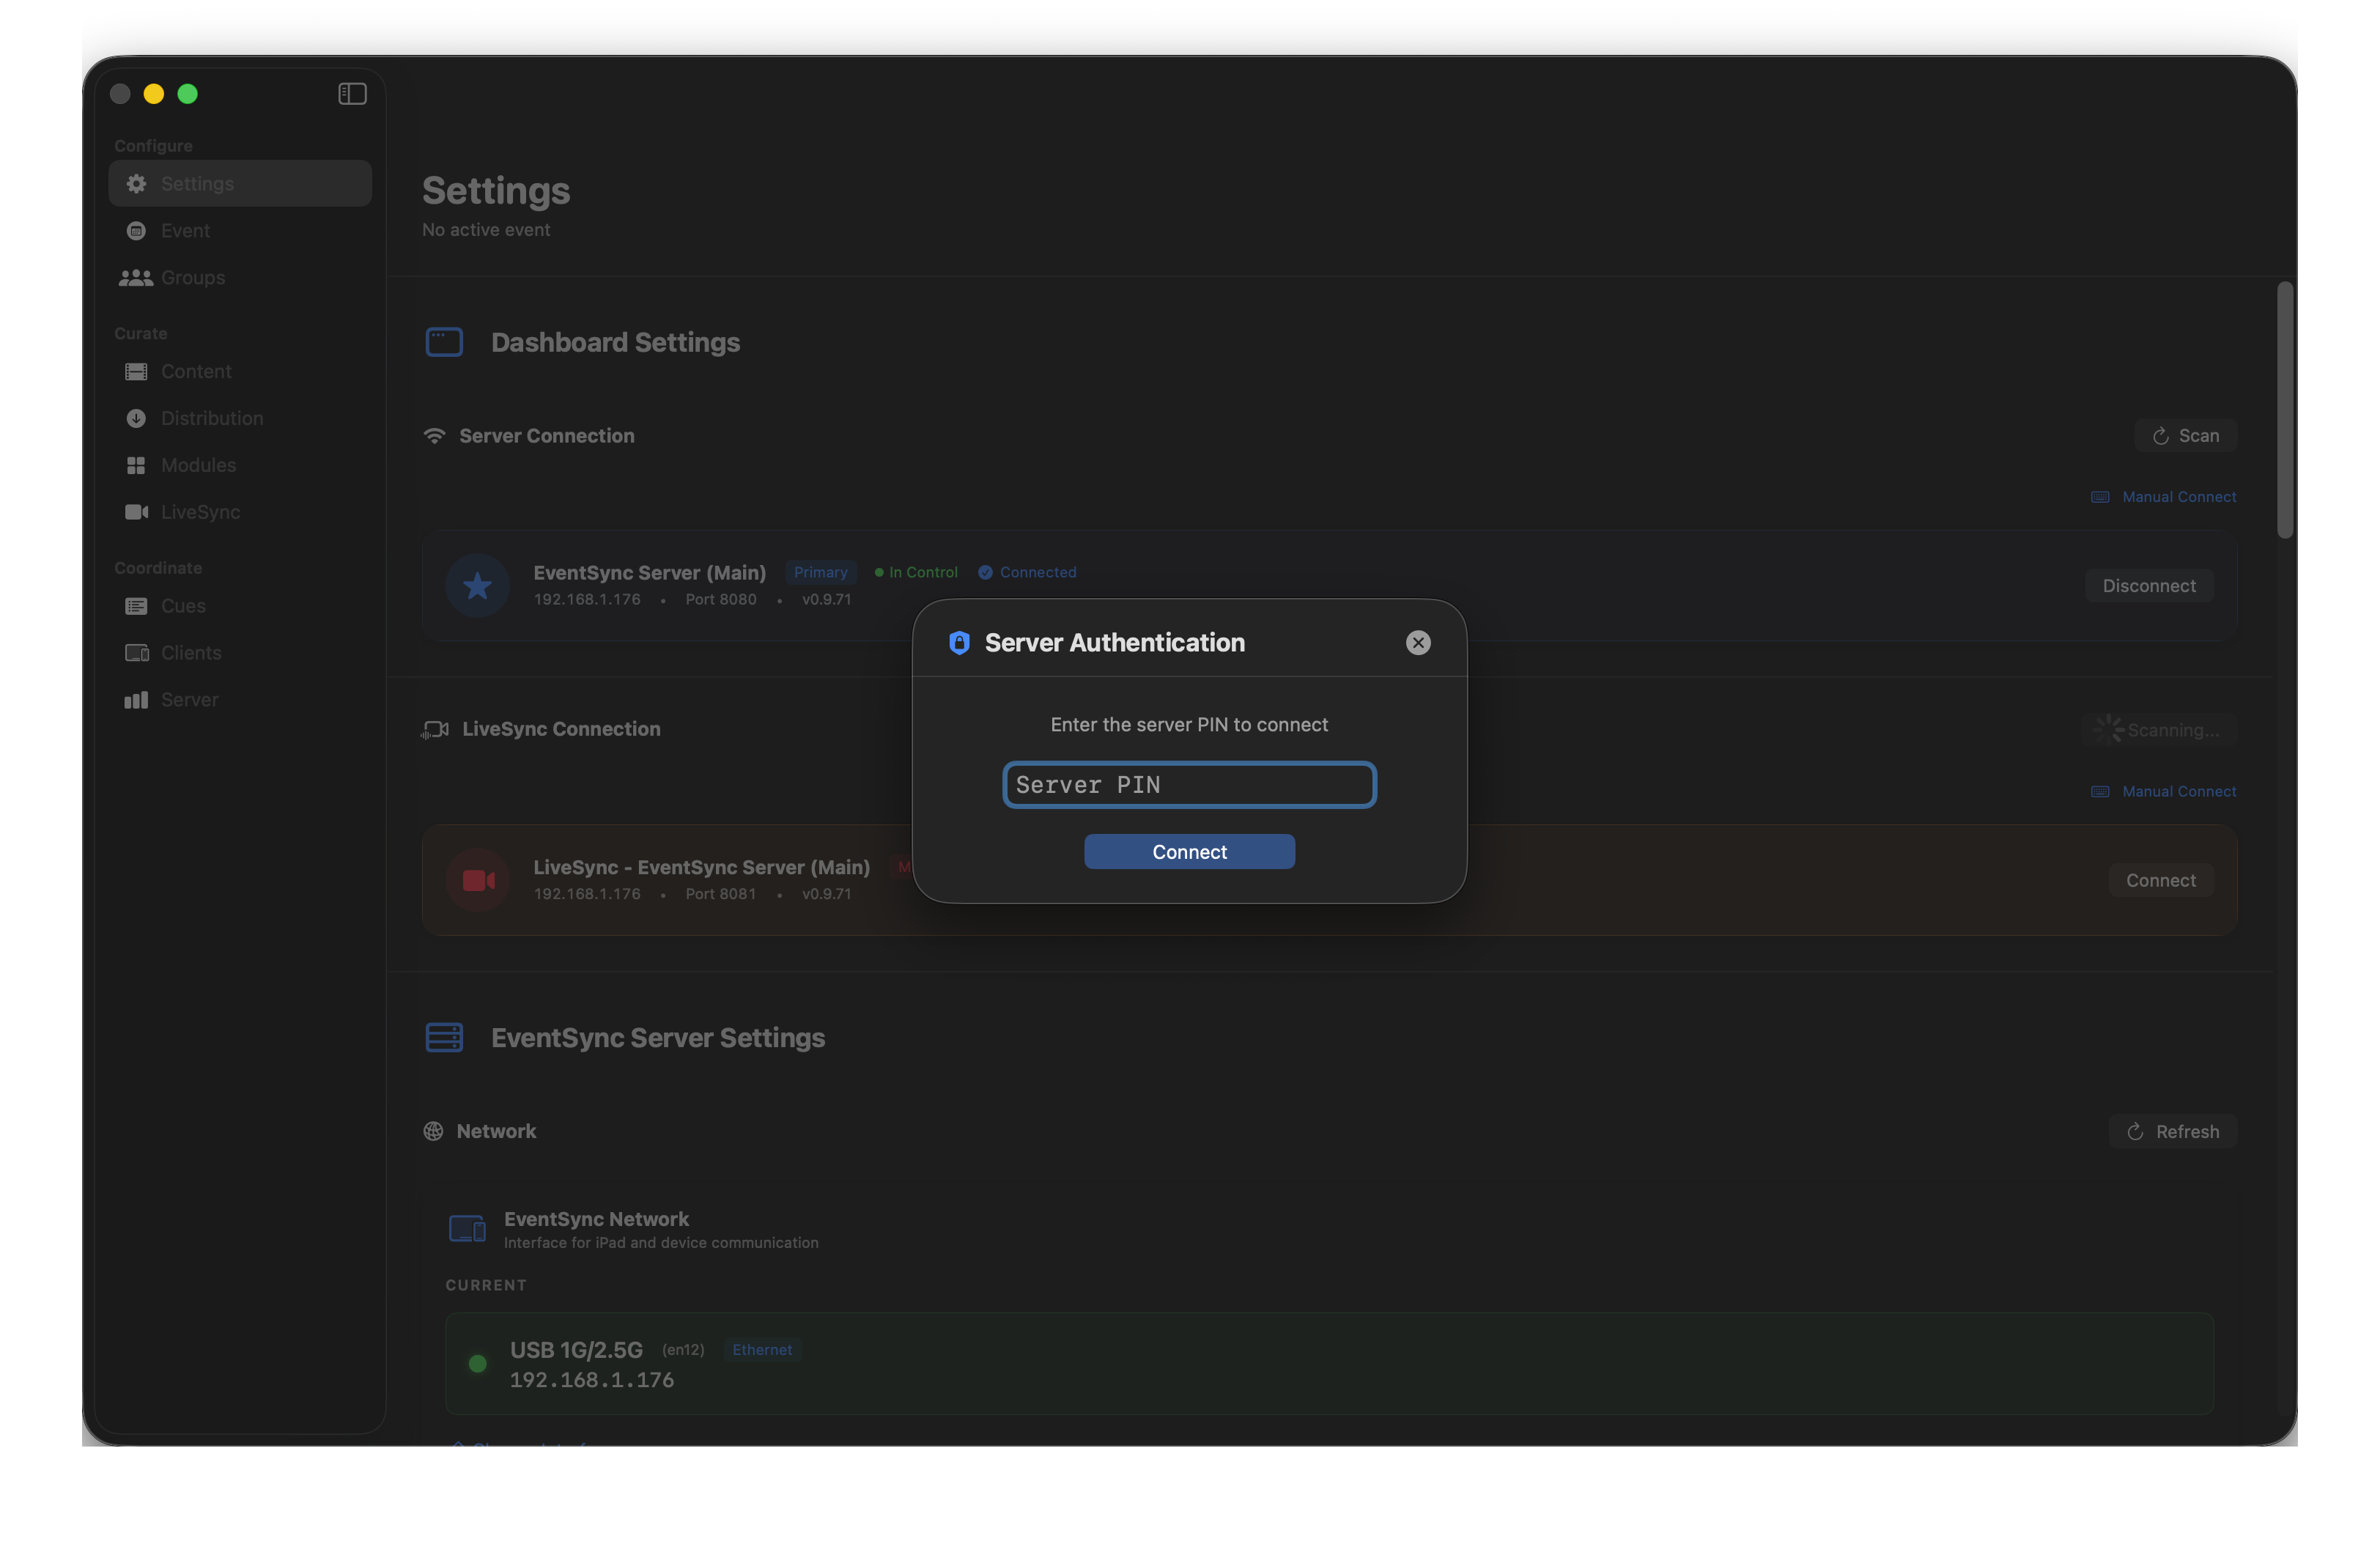This screenshot has height=1555, width=2380.
Task: Click the main vertical scrollbar
Action: [2285, 410]
